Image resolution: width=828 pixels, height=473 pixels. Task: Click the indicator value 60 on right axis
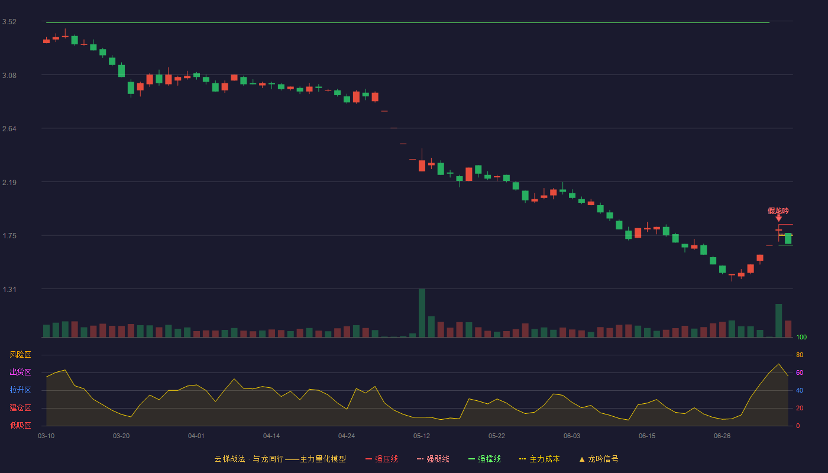[800, 372]
